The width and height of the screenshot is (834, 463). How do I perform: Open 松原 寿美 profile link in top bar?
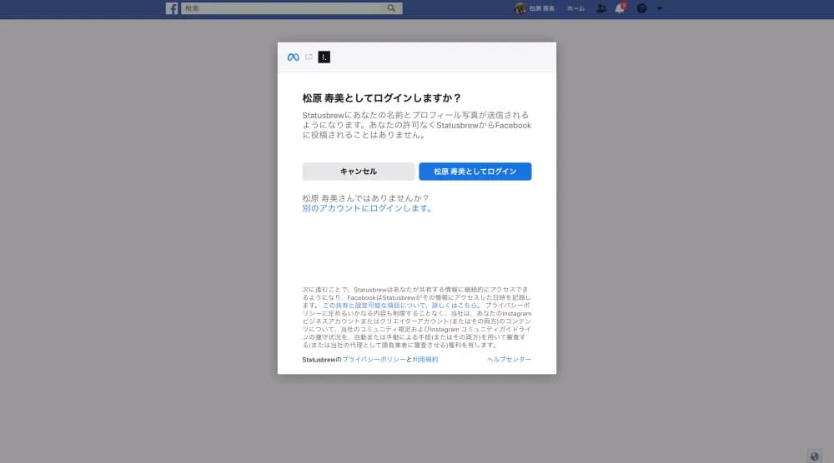(x=541, y=8)
